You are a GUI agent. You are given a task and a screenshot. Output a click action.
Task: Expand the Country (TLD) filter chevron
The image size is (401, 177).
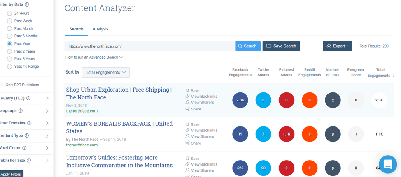click(47, 98)
